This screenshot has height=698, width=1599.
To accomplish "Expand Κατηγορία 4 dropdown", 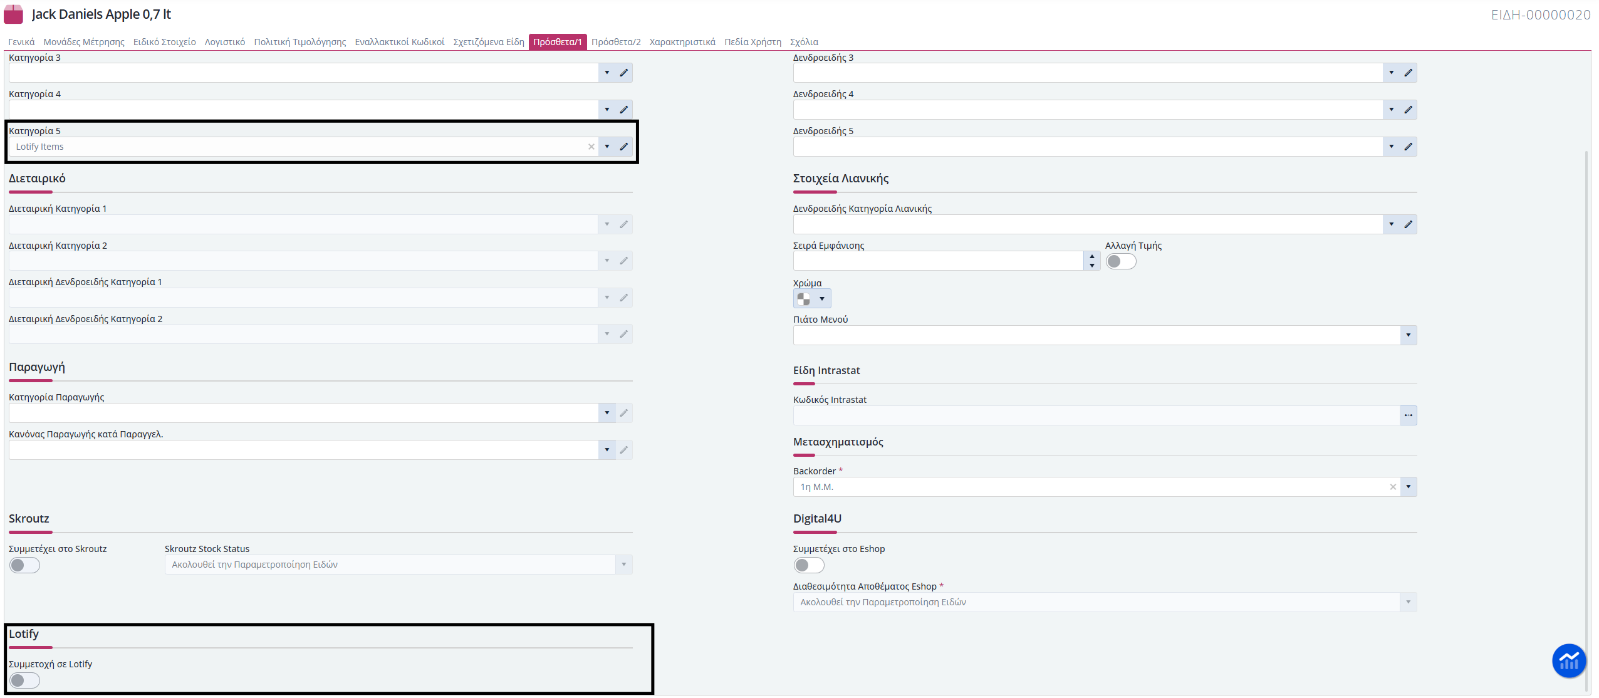I will pyautogui.click(x=607, y=110).
